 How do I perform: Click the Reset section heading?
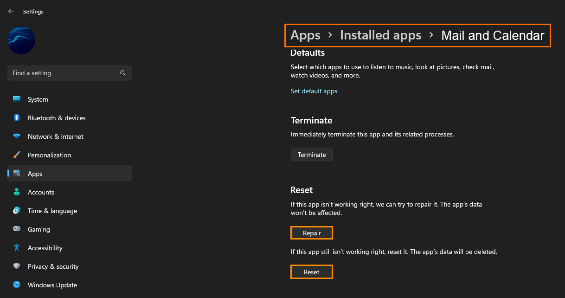click(x=302, y=190)
